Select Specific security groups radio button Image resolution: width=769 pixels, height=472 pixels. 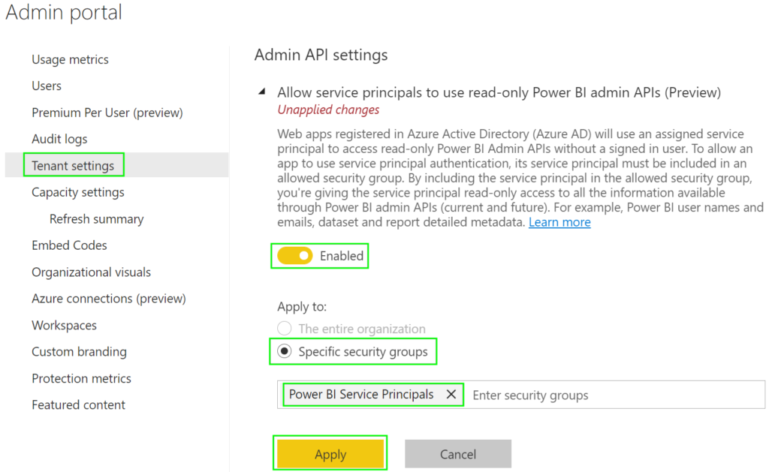pos(285,351)
